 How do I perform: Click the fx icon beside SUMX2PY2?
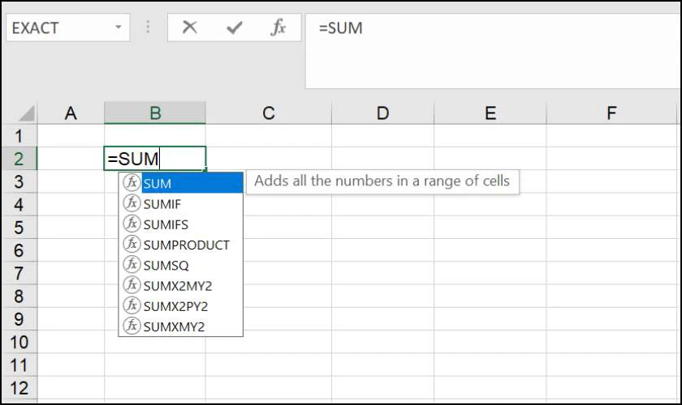132,305
